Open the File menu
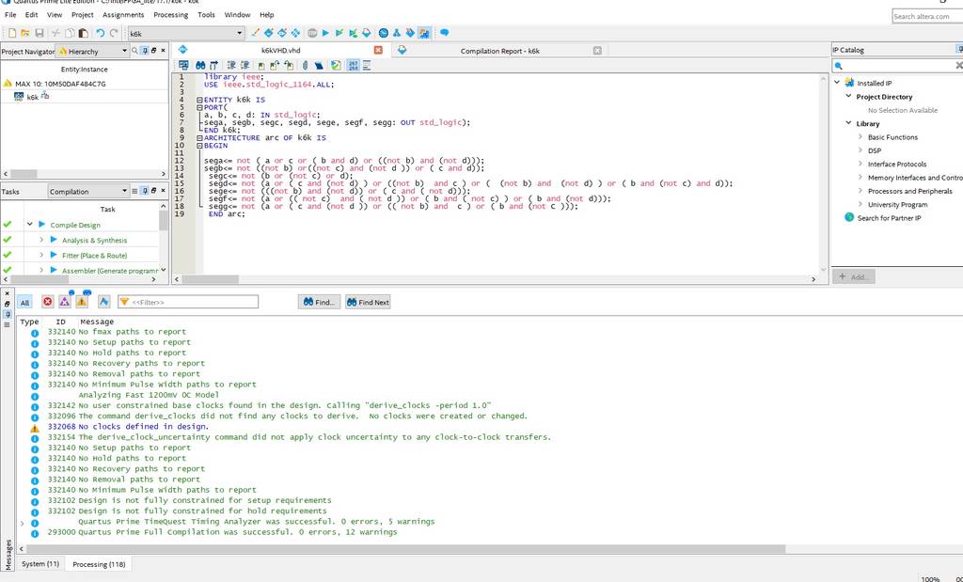 (x=10, y=15)
